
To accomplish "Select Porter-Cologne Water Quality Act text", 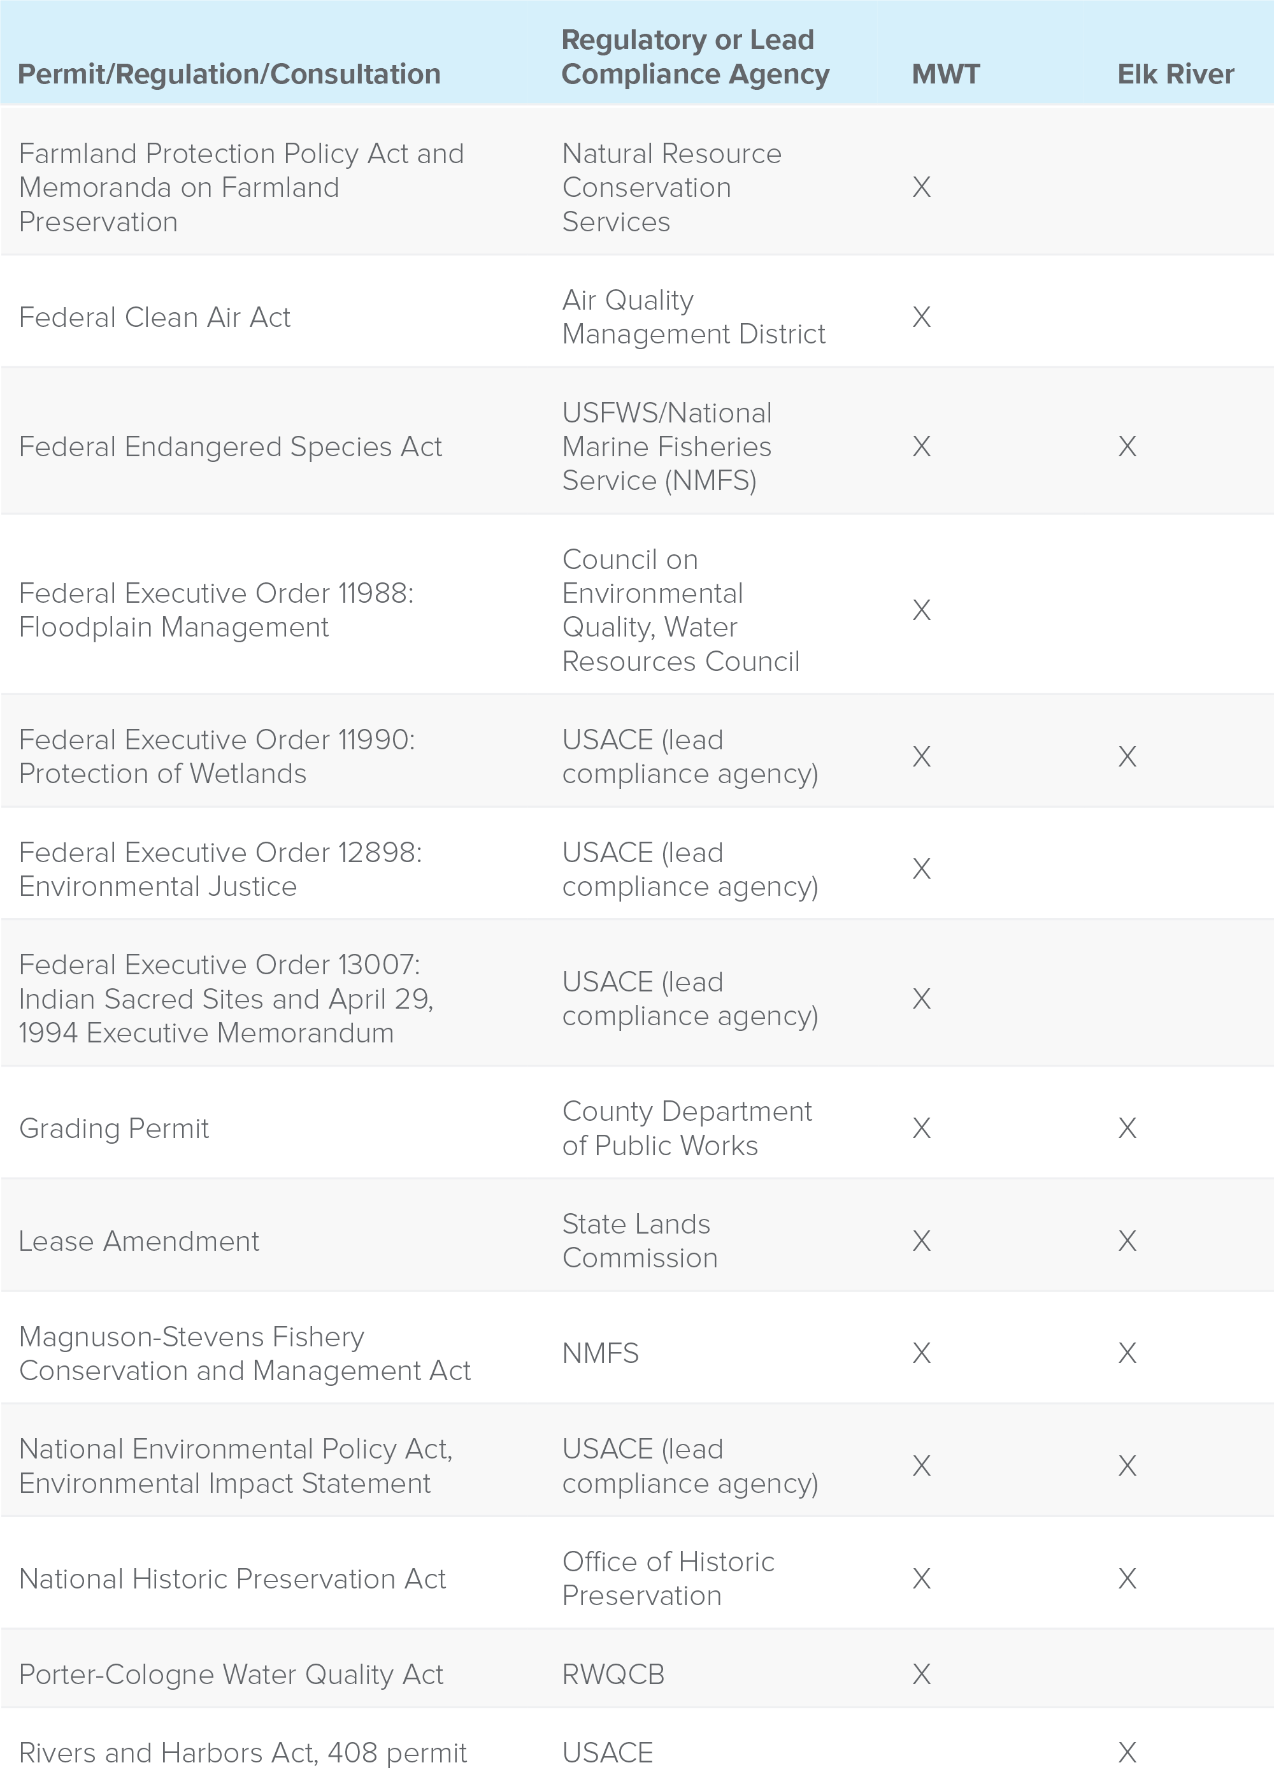I will pos(231,1674).
